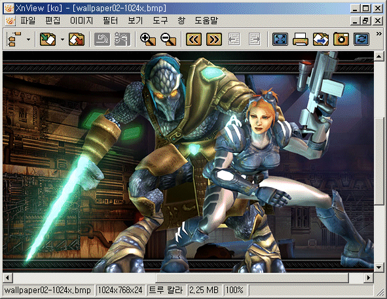The height and width of the screenshot is (299, 387).
Task: Go to next file using double-right arrows
Action: tap(214, 39)
